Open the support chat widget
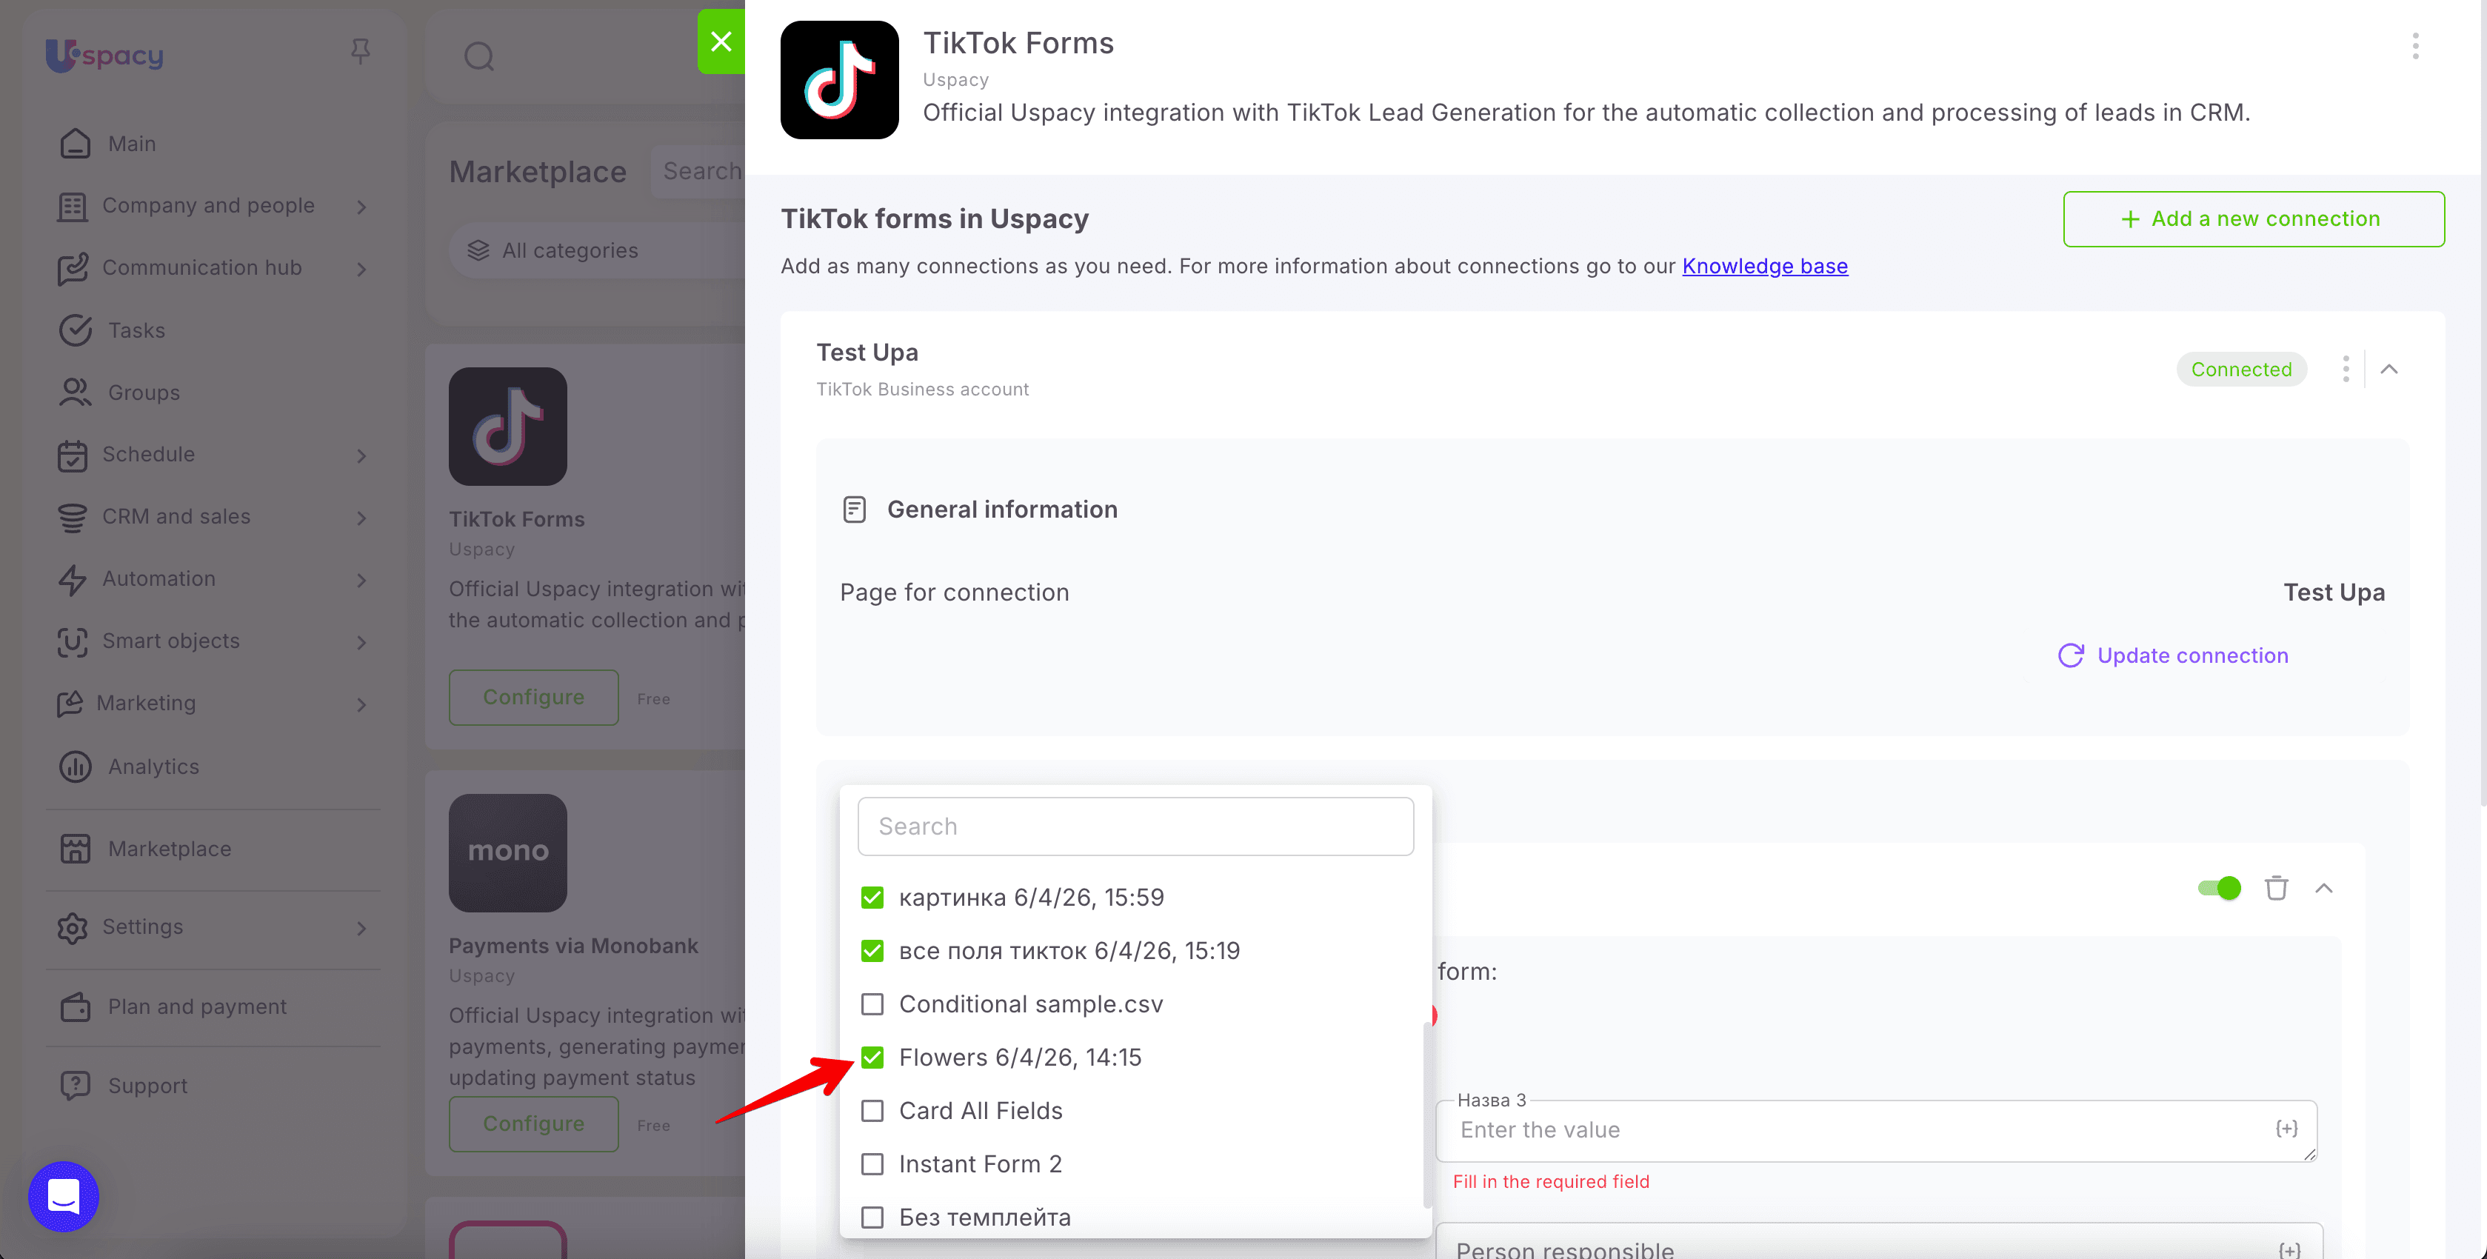The image size is (2487, 1259). point(64,1196)
